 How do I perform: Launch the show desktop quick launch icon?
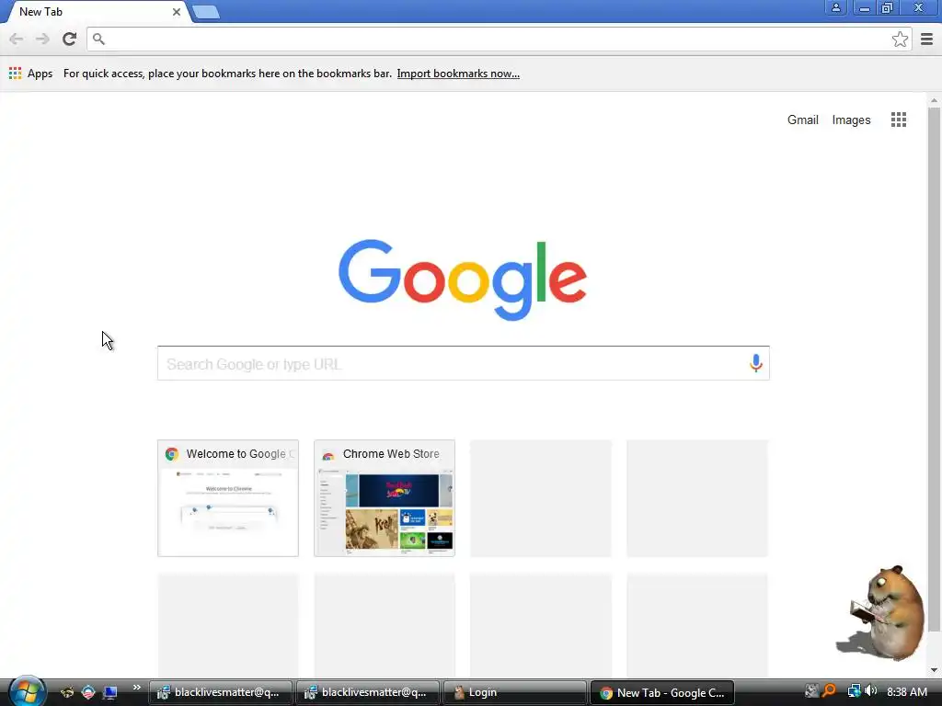coord(110,692)
